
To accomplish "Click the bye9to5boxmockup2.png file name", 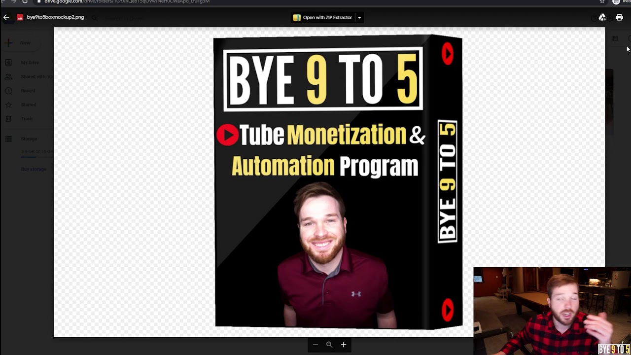I will click(55, 17).
